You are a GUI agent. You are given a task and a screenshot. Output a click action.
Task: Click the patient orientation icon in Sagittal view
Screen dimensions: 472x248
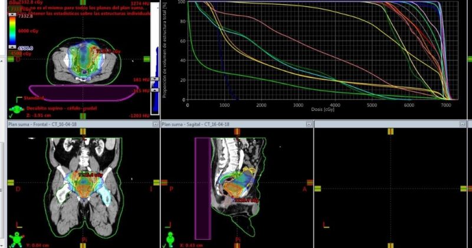click(x=171, y=238)
